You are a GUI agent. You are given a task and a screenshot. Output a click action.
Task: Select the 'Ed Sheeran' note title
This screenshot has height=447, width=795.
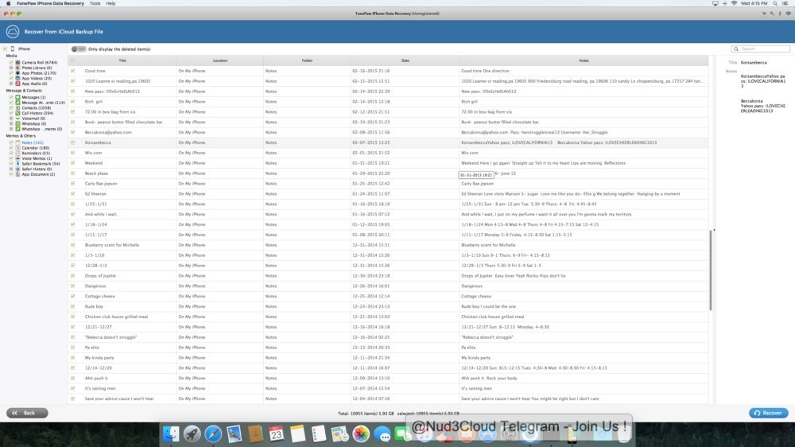point(95,194)
